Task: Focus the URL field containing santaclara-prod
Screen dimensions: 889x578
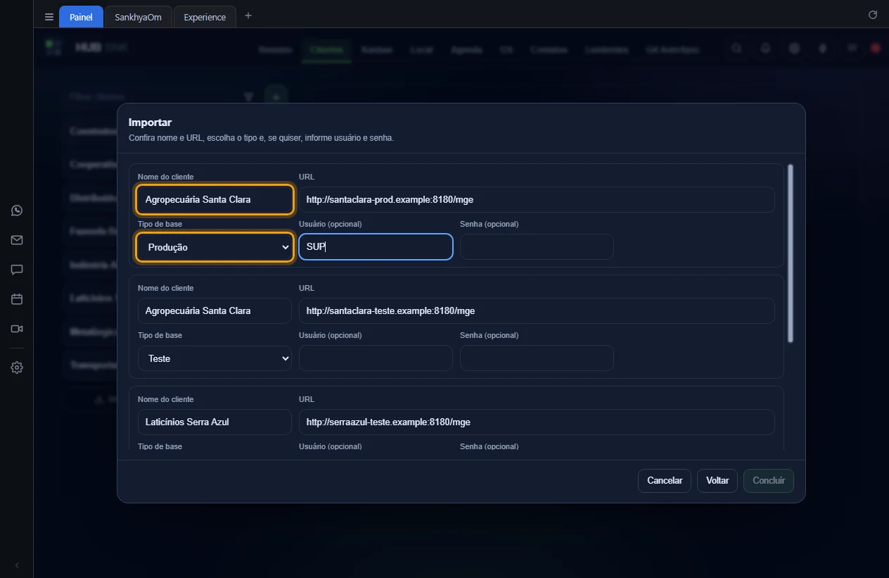Action: [x=537, y=199]
